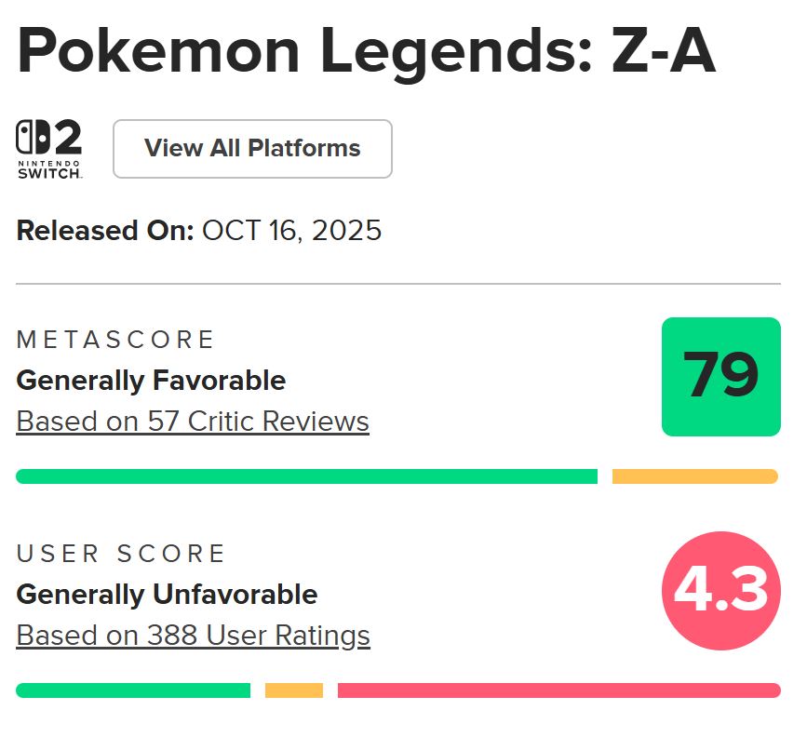Click the NINTENDO SWITCH wordmark under logo

click(x=49, y=167)
